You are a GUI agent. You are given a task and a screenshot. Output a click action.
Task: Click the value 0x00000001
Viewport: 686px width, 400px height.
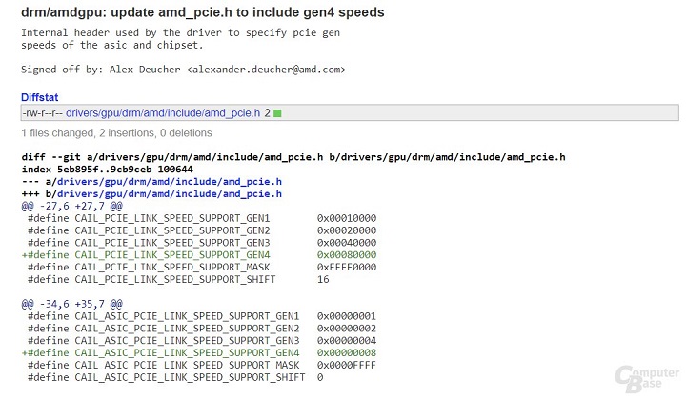[347, 316]
